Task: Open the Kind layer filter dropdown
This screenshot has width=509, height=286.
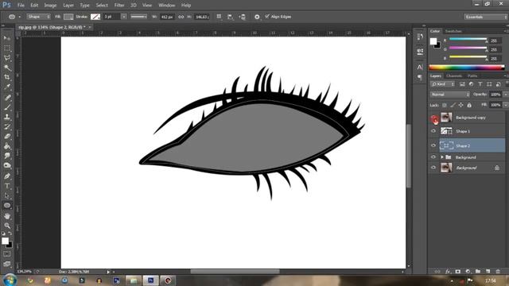Action: 443,84
